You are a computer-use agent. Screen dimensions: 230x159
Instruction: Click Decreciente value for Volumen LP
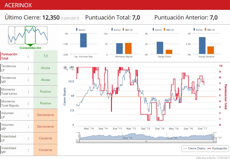coord(46,115)
